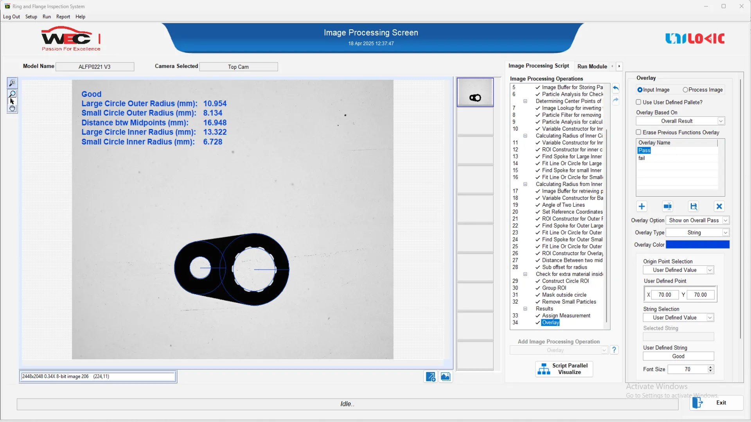The image size is (751, 422).
Task: Click the rename overlay icon
Action: tap(667, 206)
